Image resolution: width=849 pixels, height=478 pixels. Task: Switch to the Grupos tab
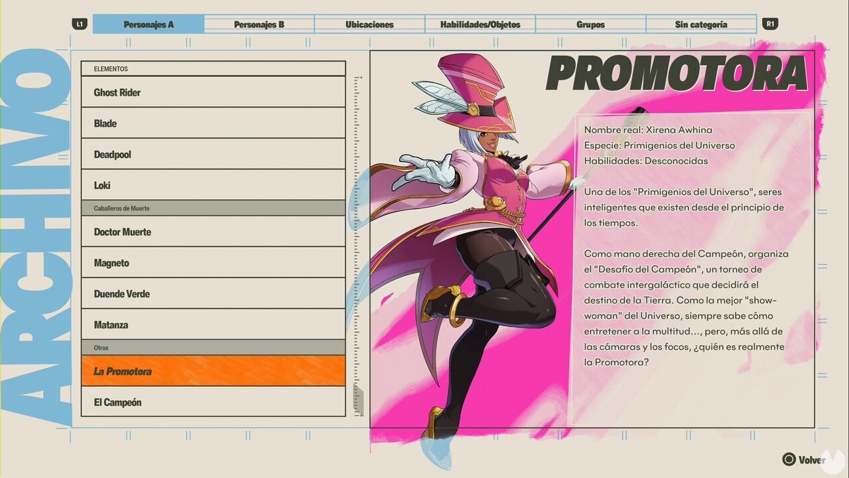pos(590,24)
